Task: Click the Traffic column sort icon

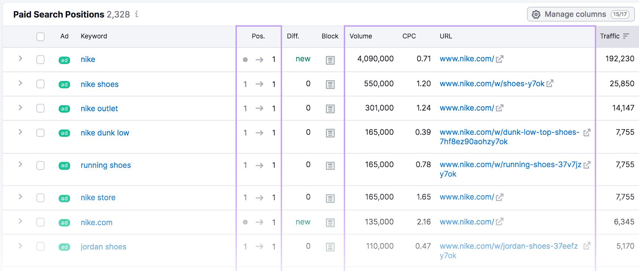Action: click(626, 36)
